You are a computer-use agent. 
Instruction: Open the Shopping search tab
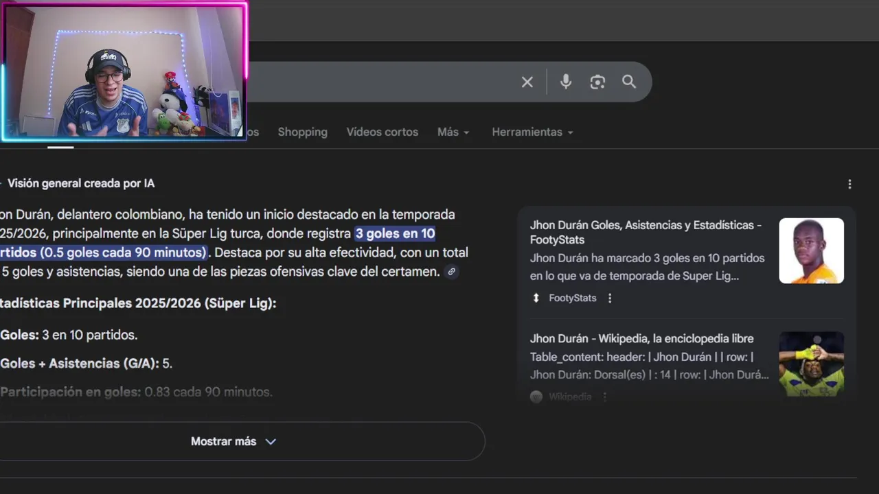tap(302, 132)
